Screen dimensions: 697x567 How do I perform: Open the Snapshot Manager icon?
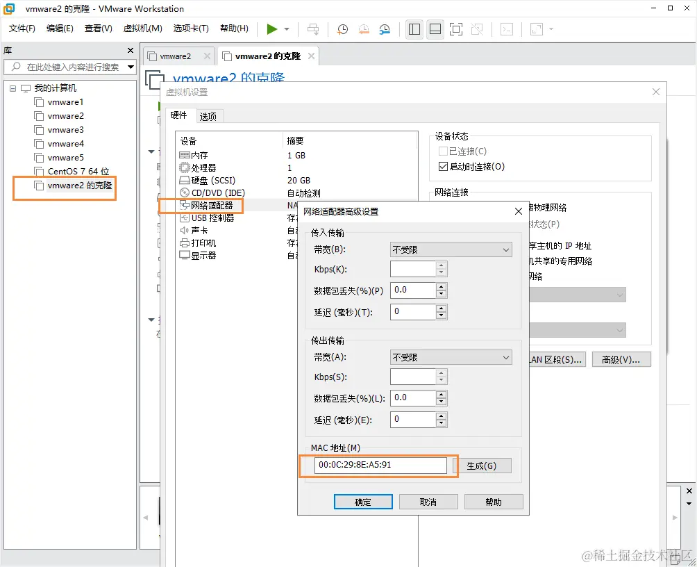[385, 29]
